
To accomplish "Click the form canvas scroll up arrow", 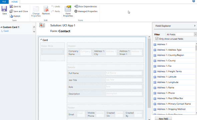I will 149,37.
